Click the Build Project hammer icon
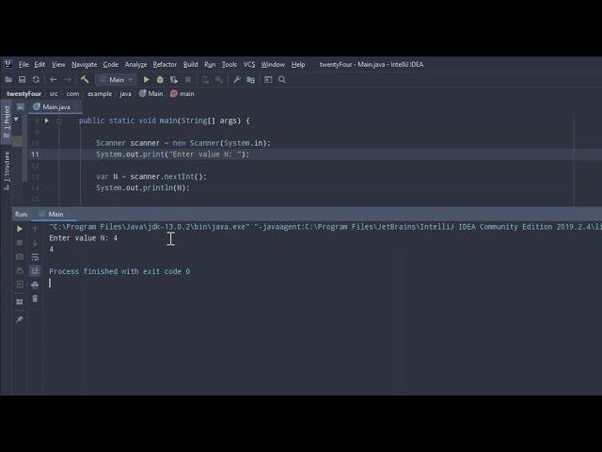The height and width of the screenshot is (452, 602). click(x=85, y=79)
